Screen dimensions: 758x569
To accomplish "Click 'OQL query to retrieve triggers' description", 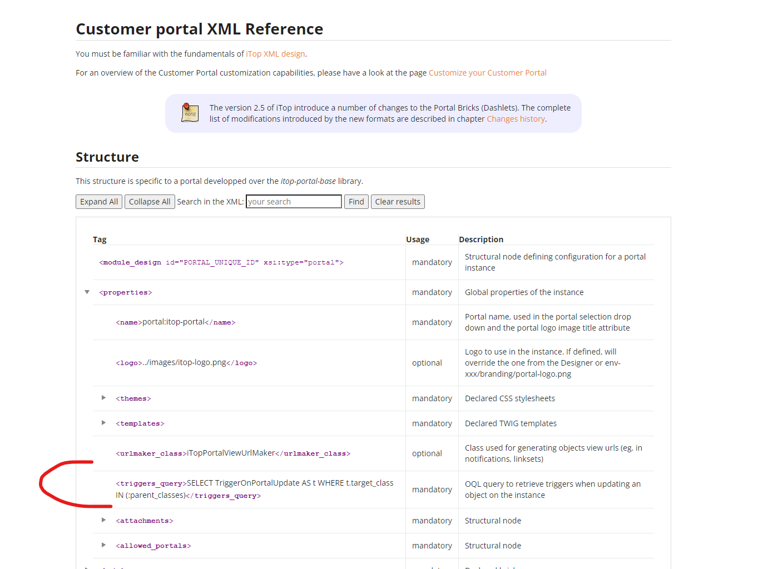I will pyautogui.click(x=553, y=490).
